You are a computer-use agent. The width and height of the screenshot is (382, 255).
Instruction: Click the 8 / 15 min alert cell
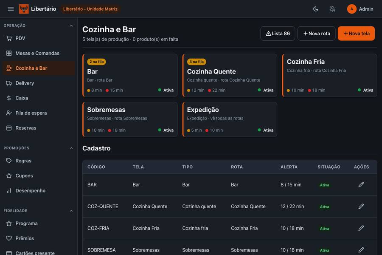[291, 185]
